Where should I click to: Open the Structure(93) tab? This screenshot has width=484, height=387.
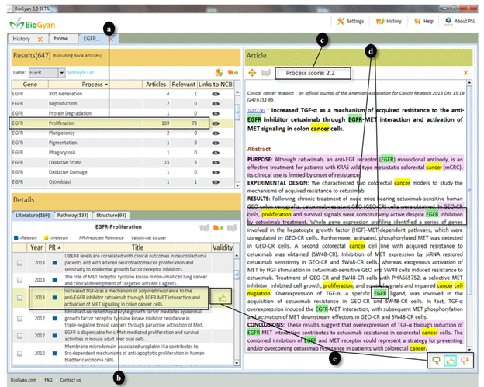click(x=111, y=215)
